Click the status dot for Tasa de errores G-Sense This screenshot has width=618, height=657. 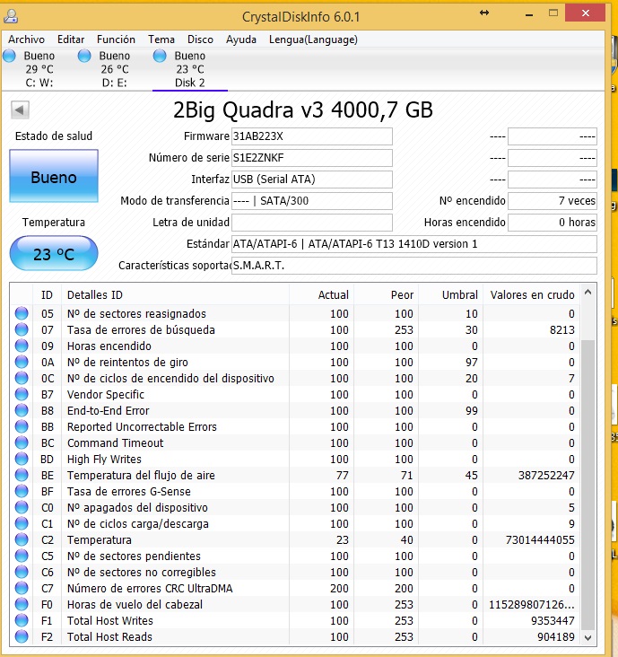click(22, 491)
